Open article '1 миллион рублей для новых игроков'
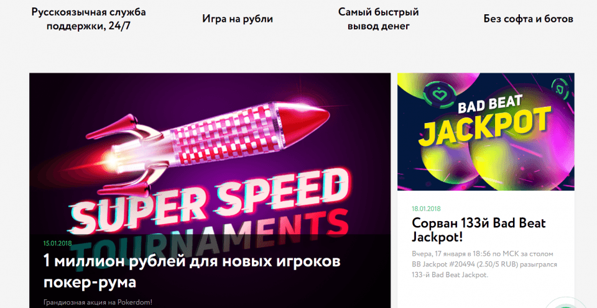Screen dimensions: 597x308 click(x=192, y=272)
